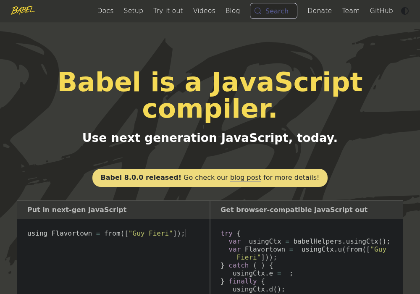Open the Team page
This screenshot has width=420, height=294.
(351, 11)
